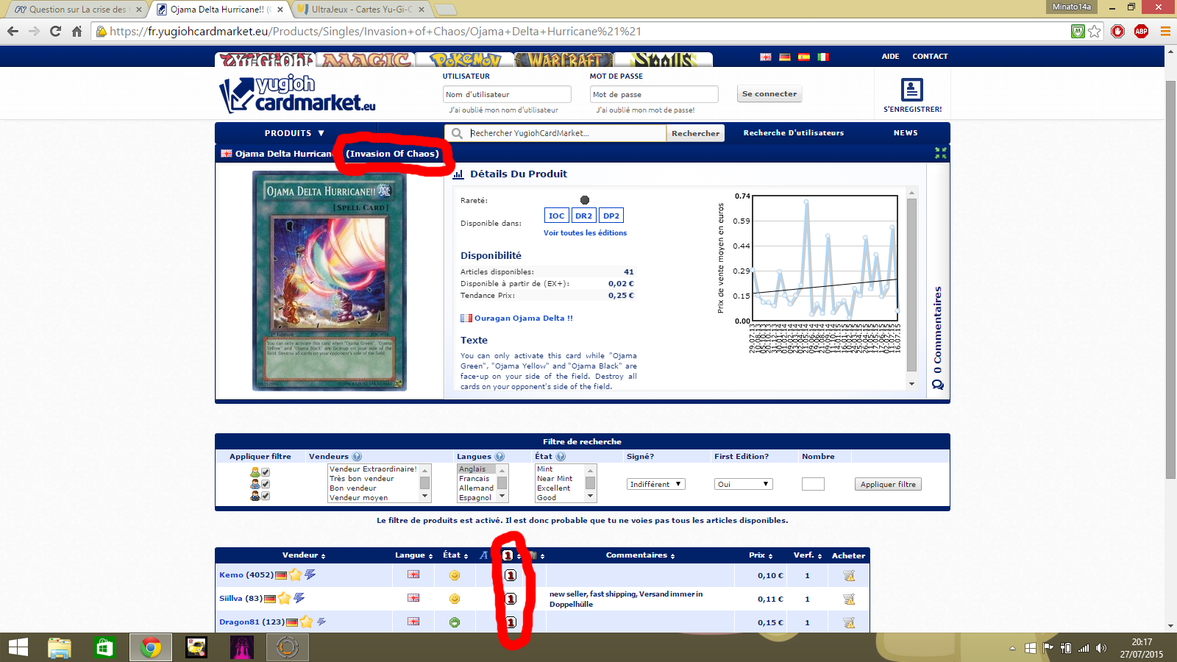This screenshot has width=1177, height=662.
Task: Click the yugioh cardmarket.eu logo
Action: tap(297, 93)
